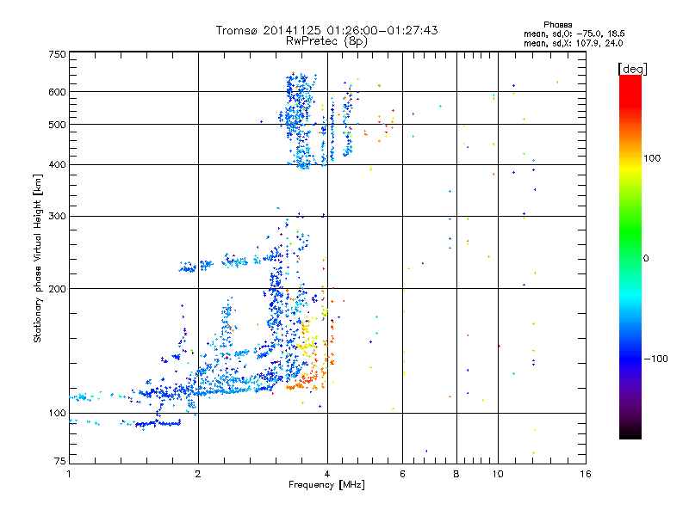The height and width of the screenshot is (516, 689).
Task: Click the y-axis tick label '75'
Action: pyautogui.click(x=60, y=461)
